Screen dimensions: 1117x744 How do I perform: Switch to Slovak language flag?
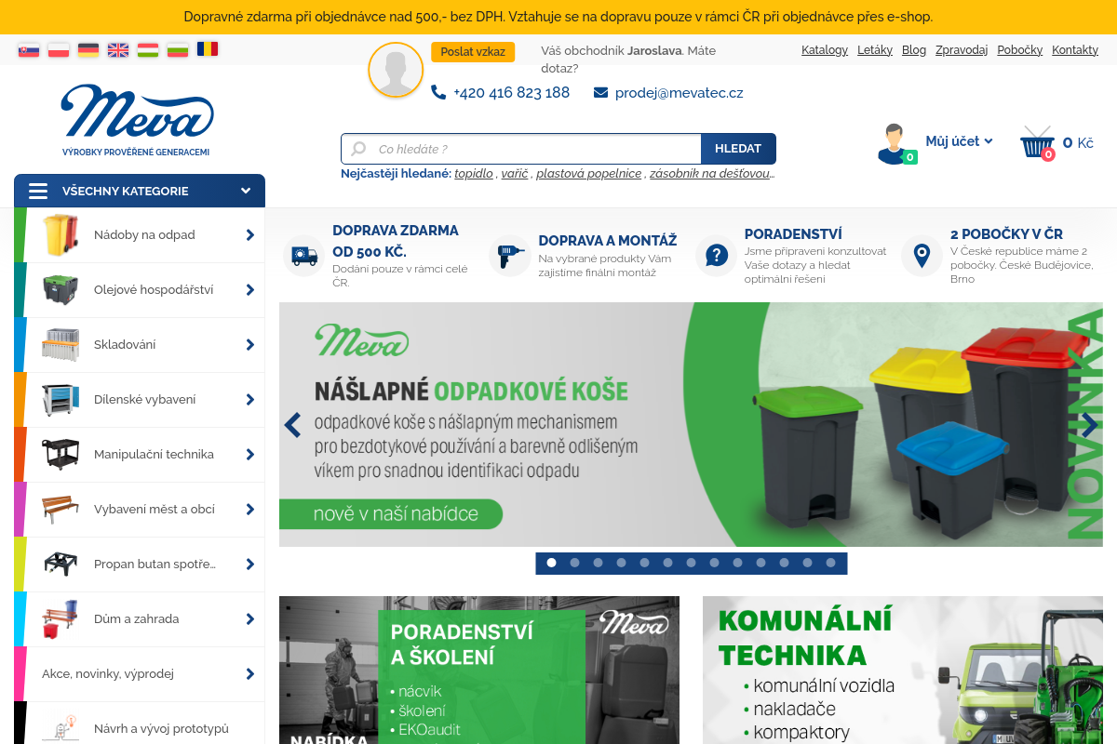tap(29, 50)
